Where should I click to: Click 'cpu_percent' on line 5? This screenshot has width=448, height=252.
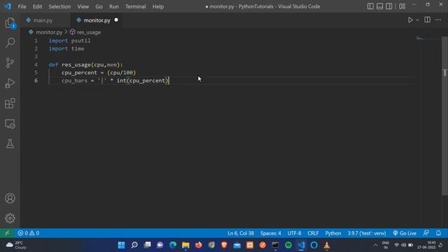pyautogui.click(x=79, y=73)
